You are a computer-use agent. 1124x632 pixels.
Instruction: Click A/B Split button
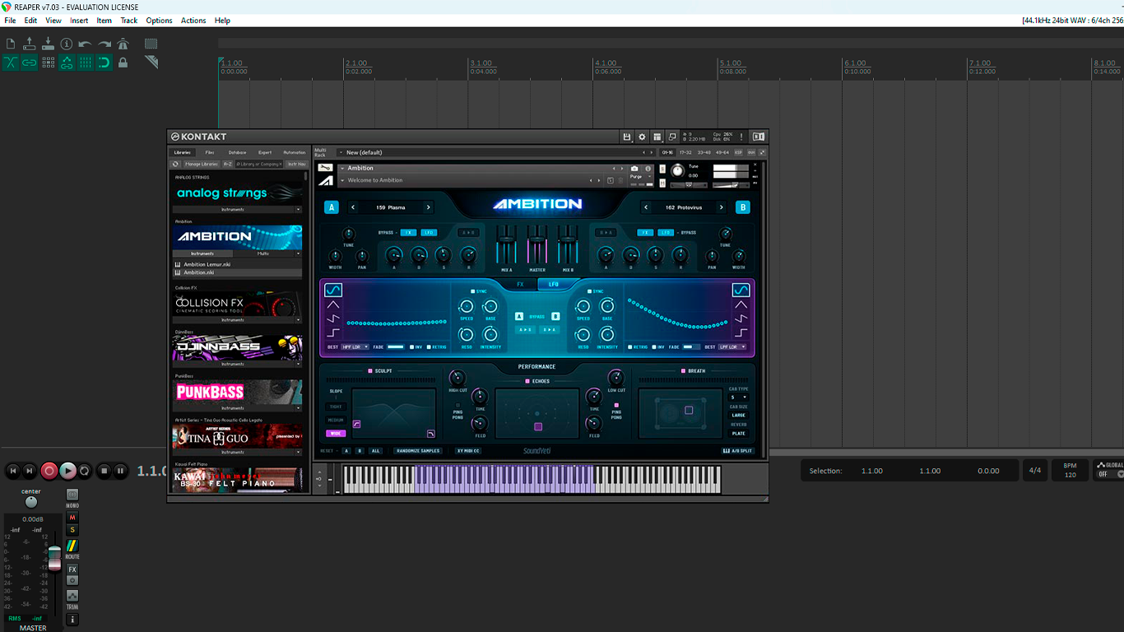pyautogui.click(x=737, y=451)
